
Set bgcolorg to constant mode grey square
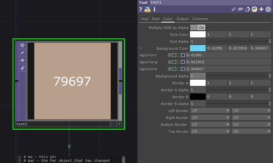coord(170,62)
